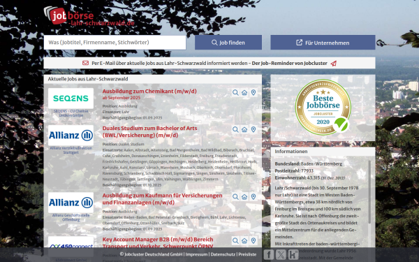Open X (Twitter) icon in footer
This screenshot has height=262, width=419.
click(x=281, y=254)
